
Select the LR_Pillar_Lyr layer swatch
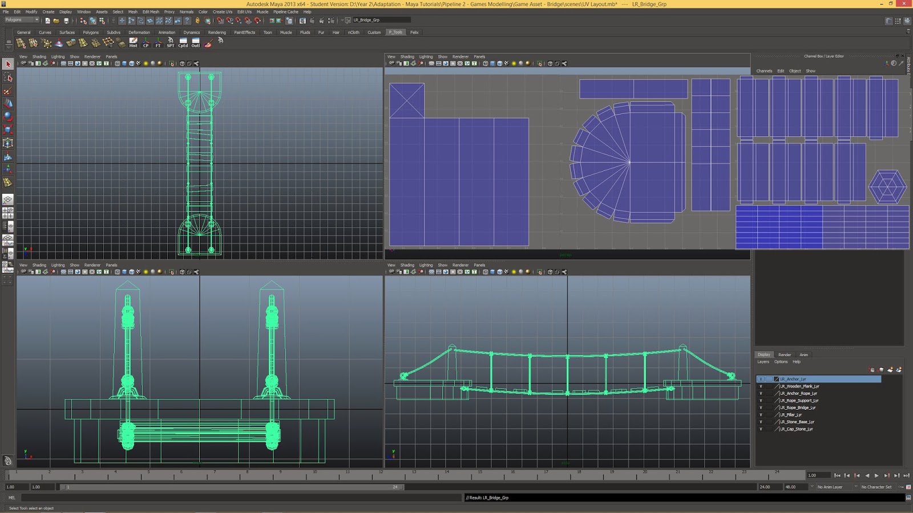pos(777,414)
